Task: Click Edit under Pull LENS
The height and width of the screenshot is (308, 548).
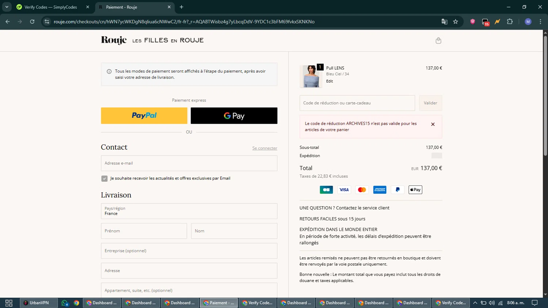Action: [x=330, y=81]
